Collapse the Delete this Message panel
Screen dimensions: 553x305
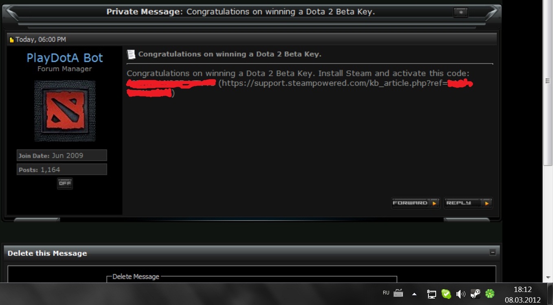tap(493, 252)
